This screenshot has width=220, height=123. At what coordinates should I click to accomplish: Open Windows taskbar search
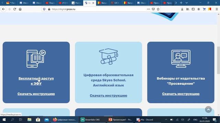tap(12, 120)
